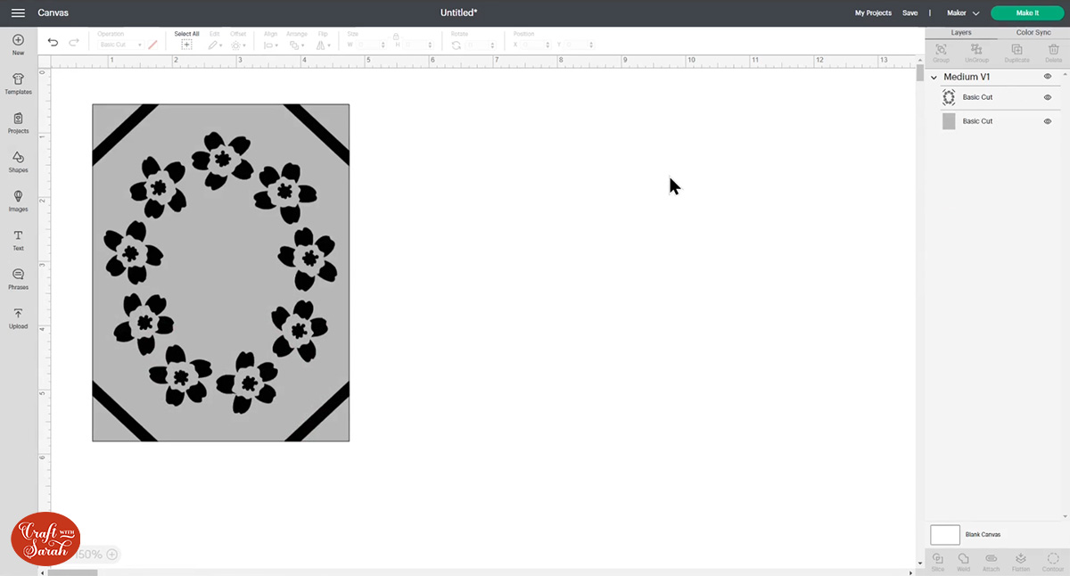1070x576 pixels.
Task: Select the flower wreath design on canvas
Action: [x=220, y=272]
